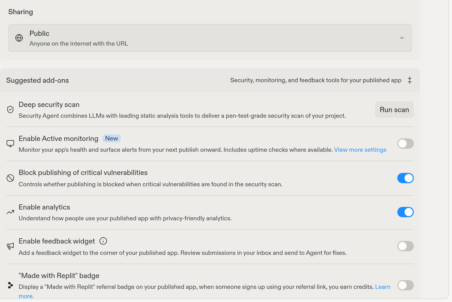Click the trend arrow analytics icon

tap(10, 212)
